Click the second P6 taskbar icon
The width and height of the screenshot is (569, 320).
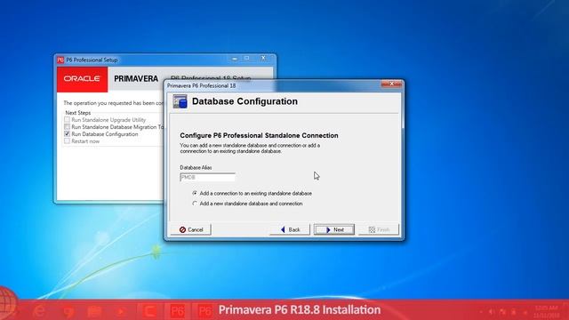click(x=205, y=311)
